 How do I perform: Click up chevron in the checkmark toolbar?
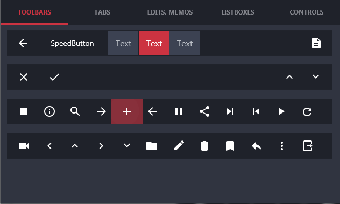(289, 77)
